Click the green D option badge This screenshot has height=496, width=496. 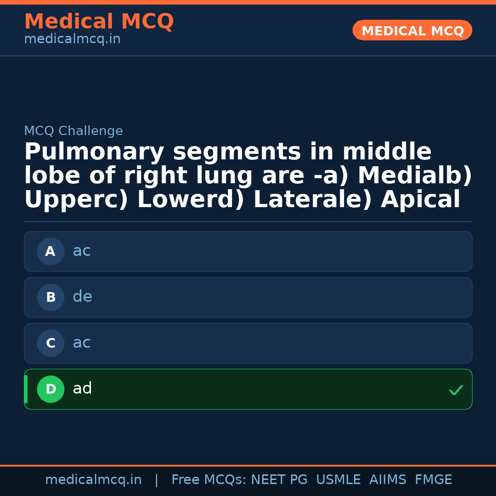[51, 389]
